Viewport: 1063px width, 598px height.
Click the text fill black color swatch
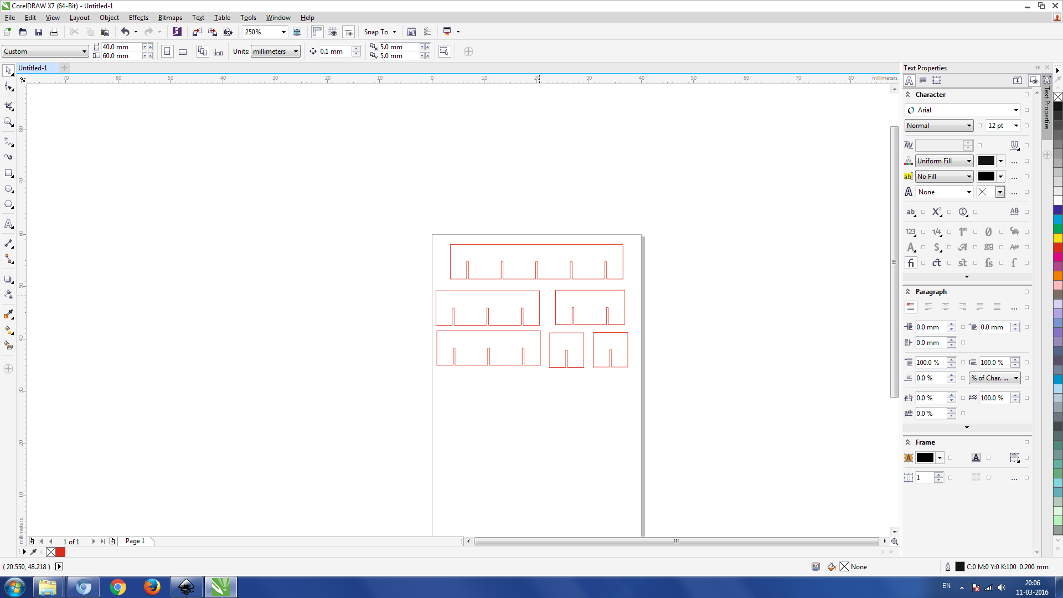click(x=986, y=161)
